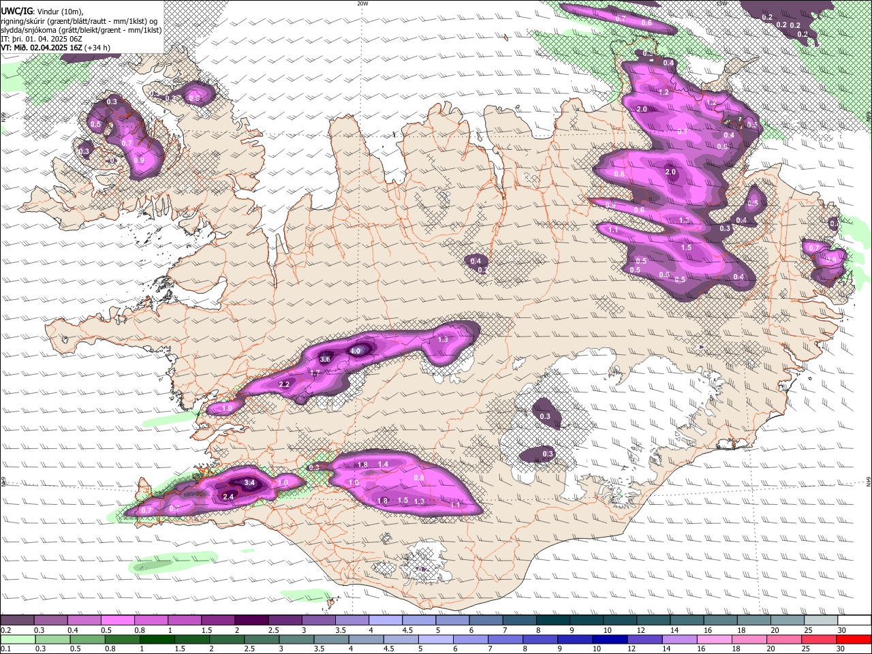Select the 1.5 purple snow legend swatch
Image resolution: width=872 pixels, height=654 pixels.
(x=218, y=620)
